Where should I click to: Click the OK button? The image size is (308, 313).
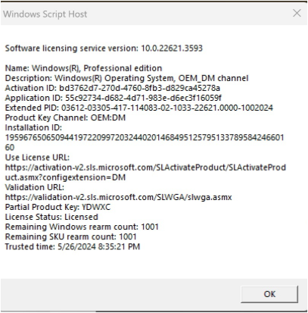tap(269, 294)
